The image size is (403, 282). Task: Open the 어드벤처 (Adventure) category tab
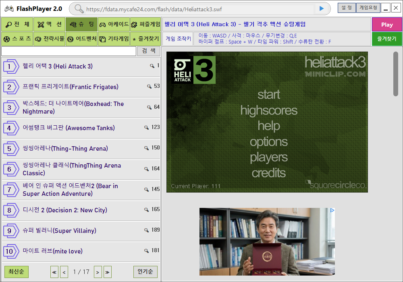tap(81, 39)
